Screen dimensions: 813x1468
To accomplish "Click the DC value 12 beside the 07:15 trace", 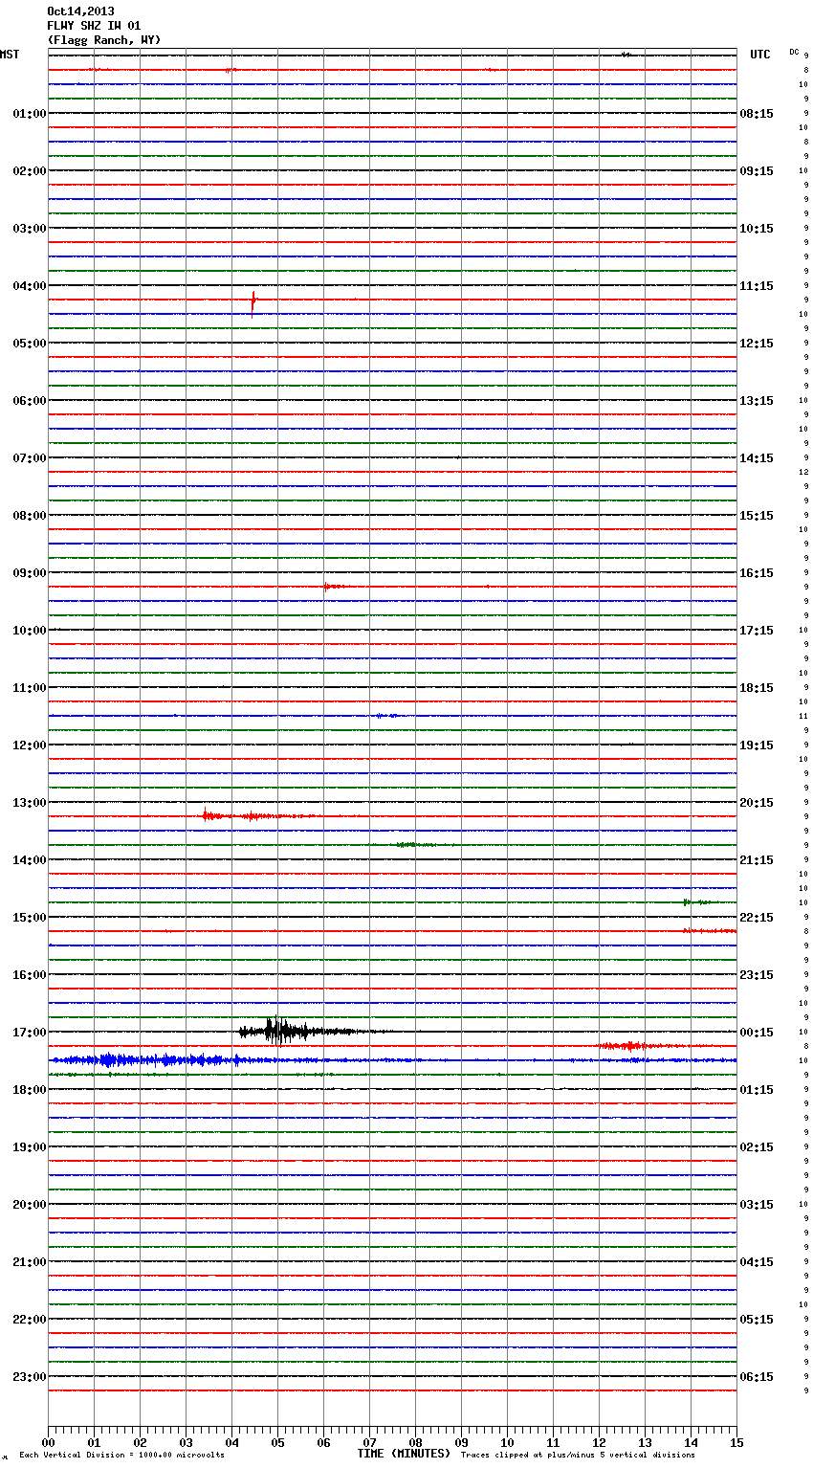I will click(x=803, y=472).
